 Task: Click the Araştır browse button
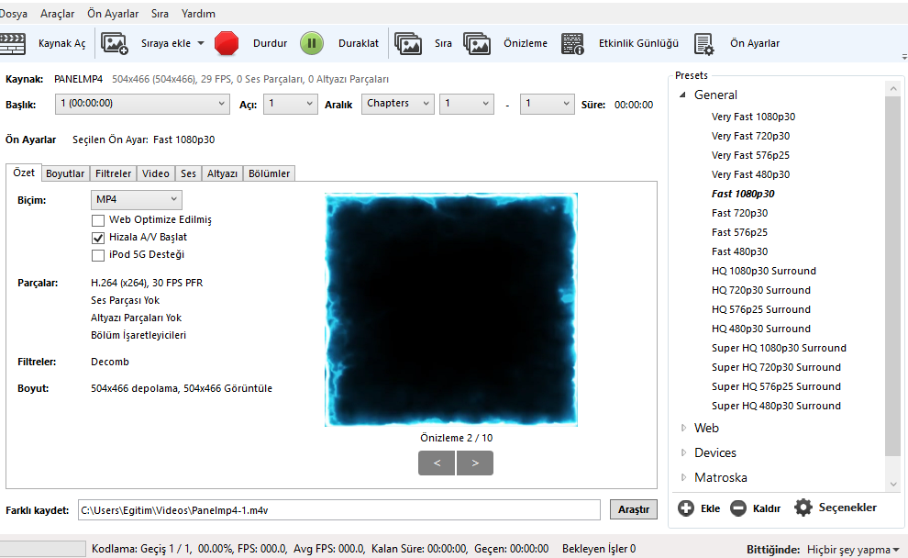634,509
